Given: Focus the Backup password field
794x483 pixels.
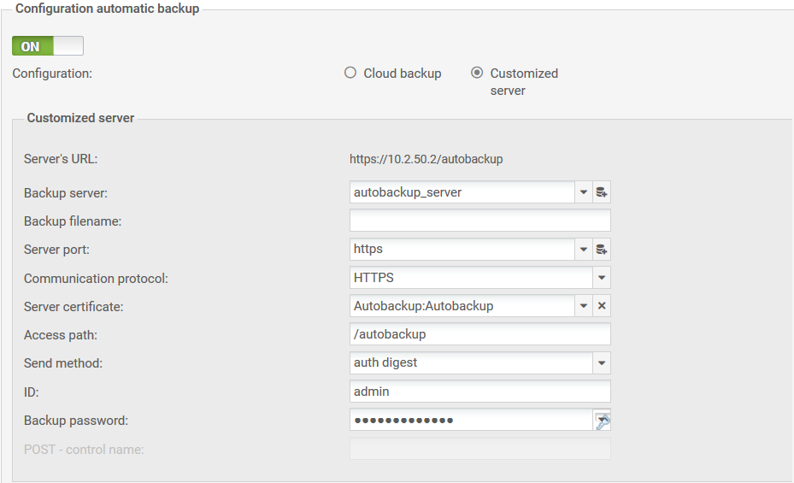Looking at the screenshot, I should [x=470, y=421].
